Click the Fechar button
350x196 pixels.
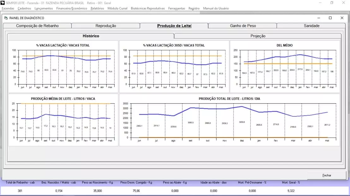point(327,175)
